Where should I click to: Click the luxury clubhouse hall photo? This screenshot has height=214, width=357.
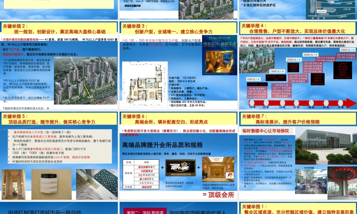pos(218,169)
